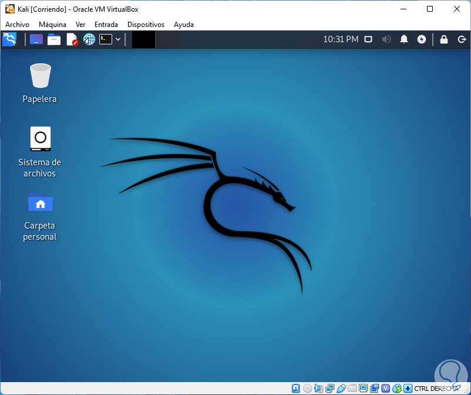Open the power manager lightning icon
This screenshot has height=395, width=471.
point(422,39)
